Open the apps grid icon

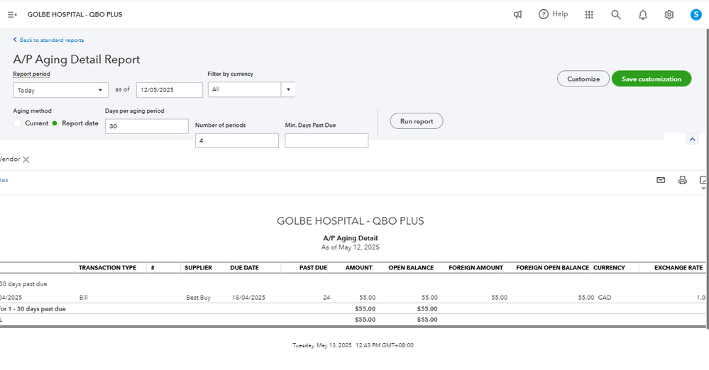pyautogui.click(x=589, y=14)
